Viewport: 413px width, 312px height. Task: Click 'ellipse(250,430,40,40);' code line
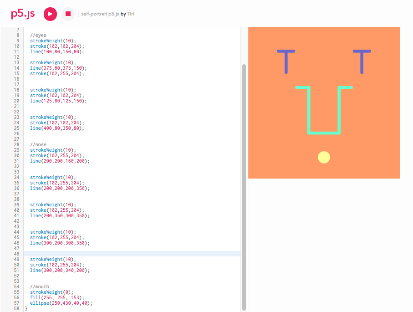click(x=61, y=303)
